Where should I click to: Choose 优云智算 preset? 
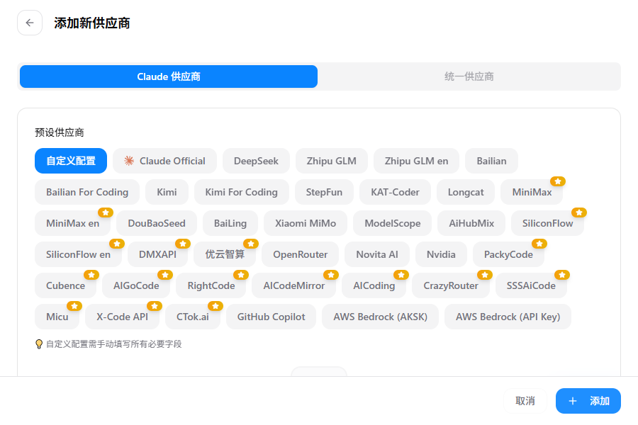[x=225, y=254]
